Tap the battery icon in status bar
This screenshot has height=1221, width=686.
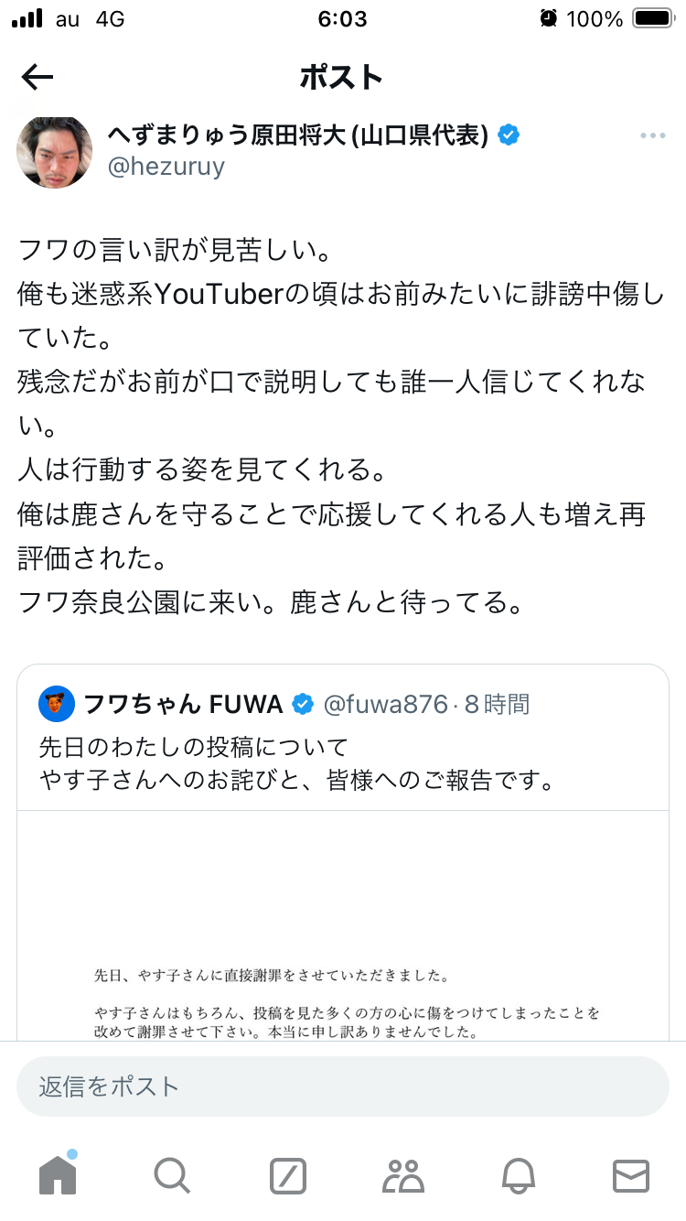click(x=652, y=18)
